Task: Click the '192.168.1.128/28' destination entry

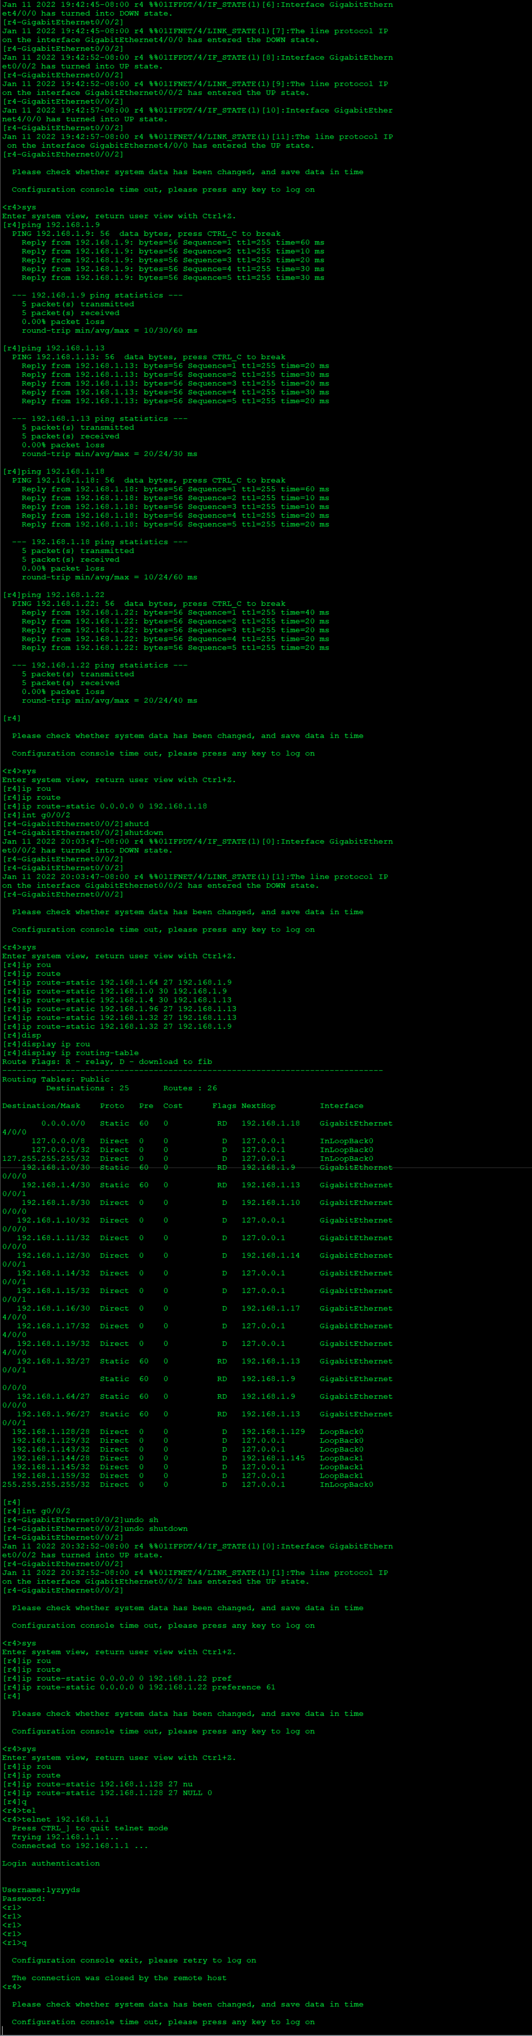Action: click(51, 1431)
